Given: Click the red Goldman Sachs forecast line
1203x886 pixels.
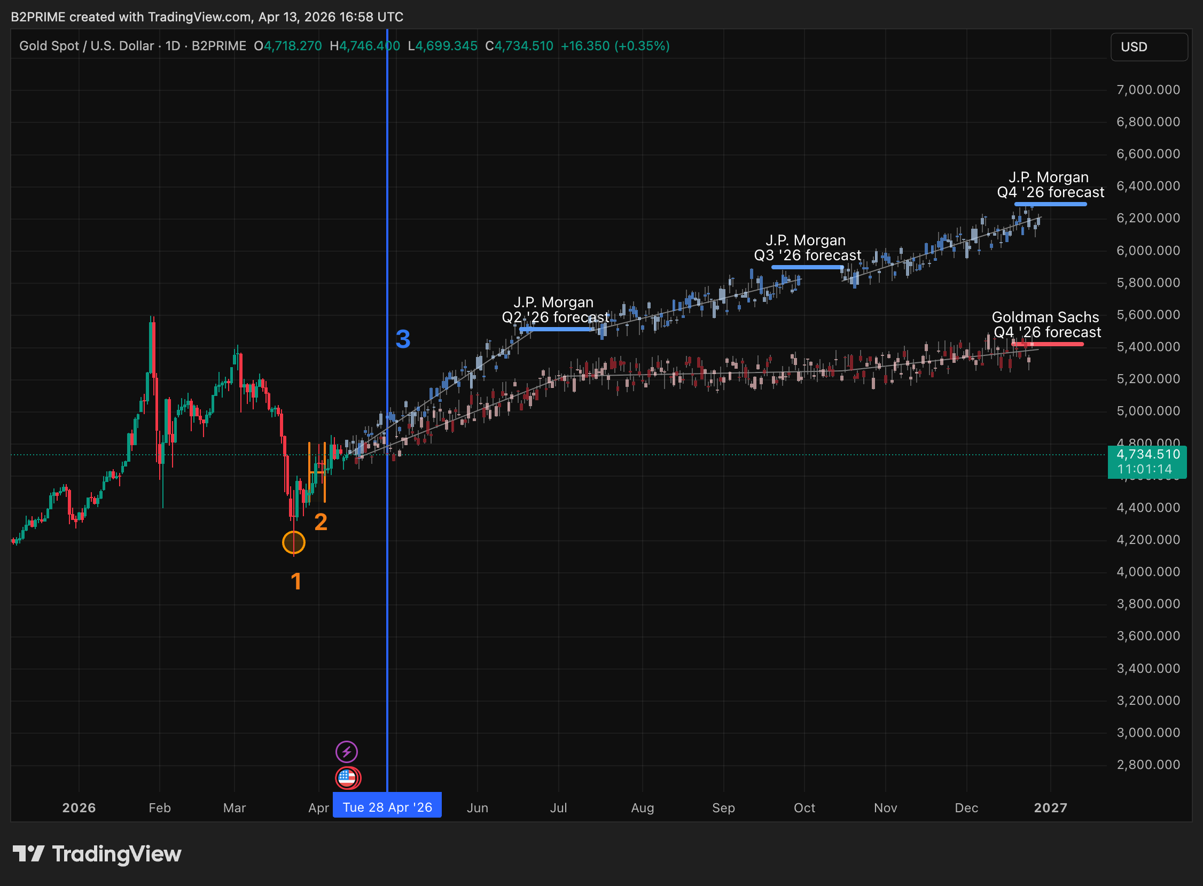Looking at the screenshot, I should 1048,344.
